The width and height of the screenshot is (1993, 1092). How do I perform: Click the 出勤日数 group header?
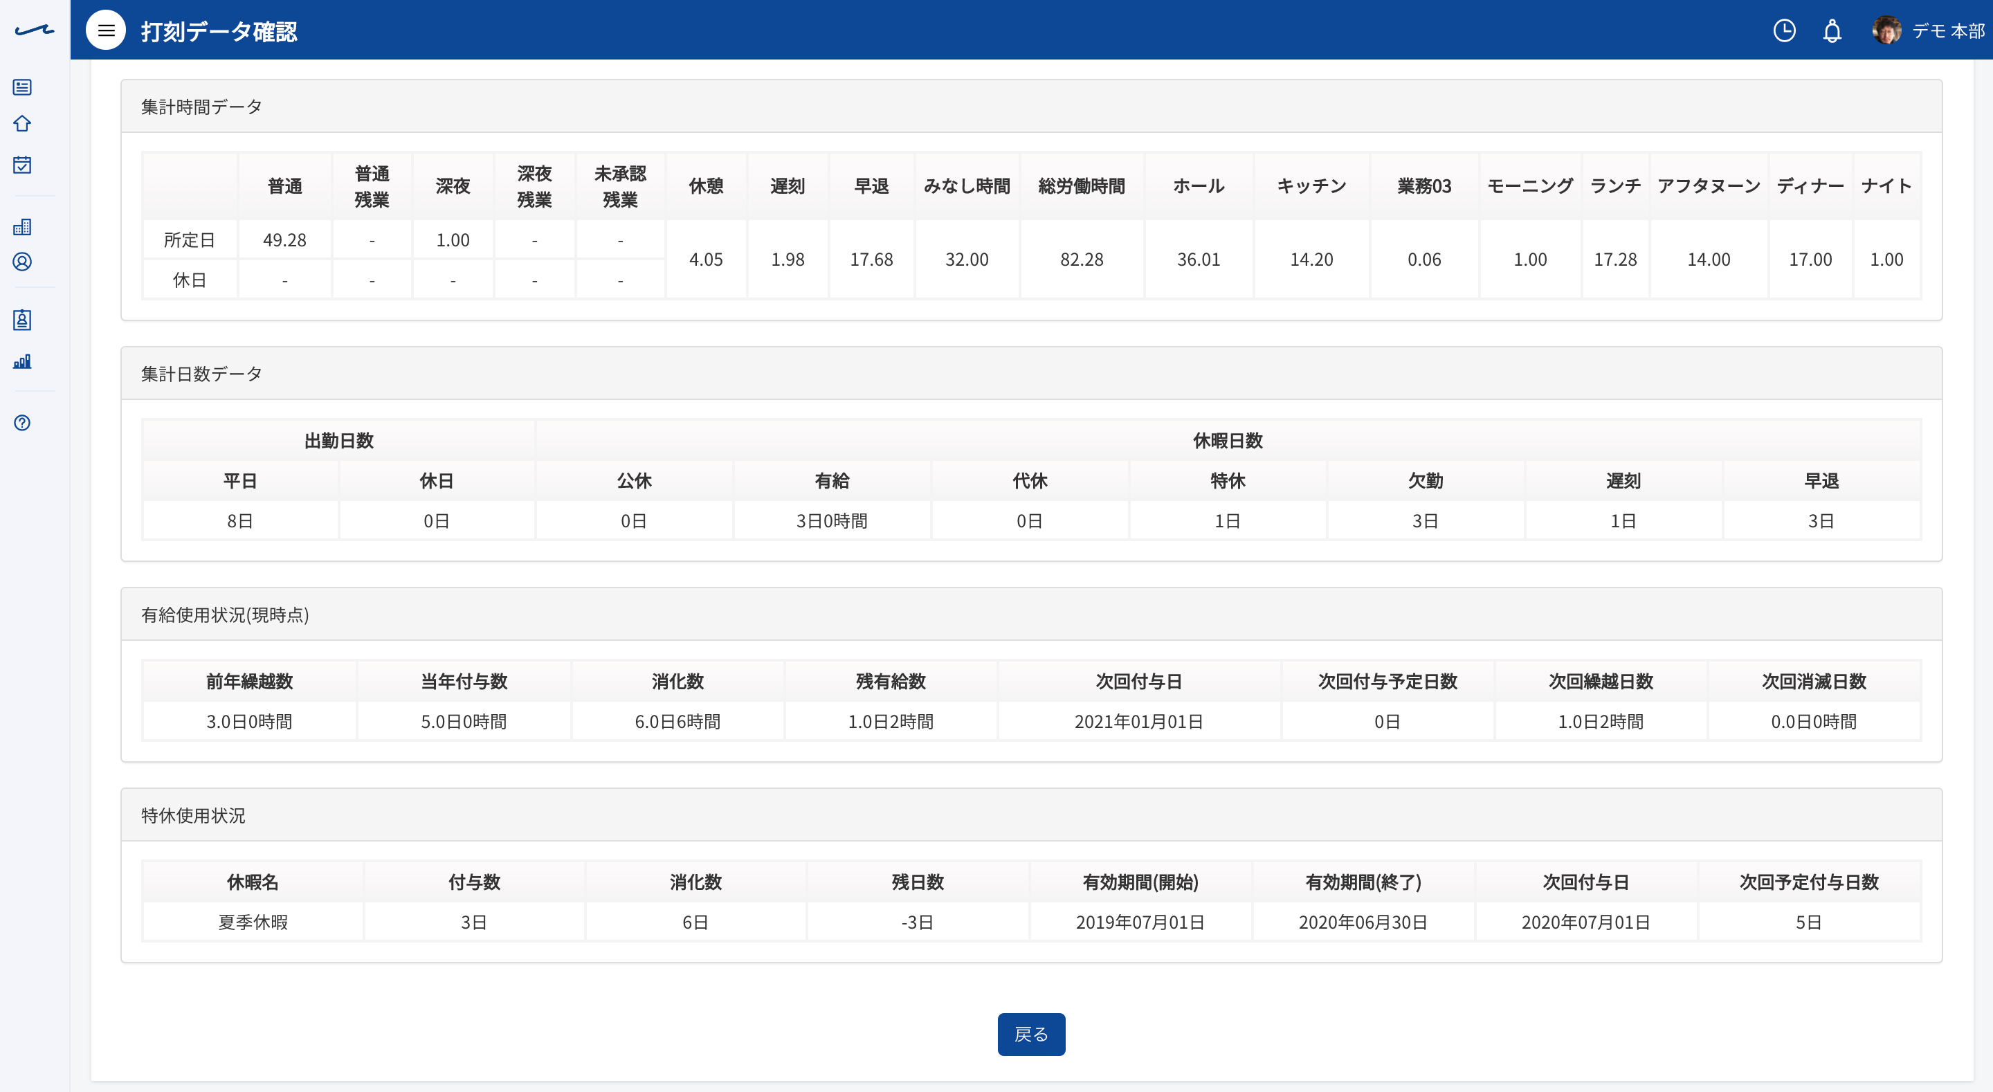tap(339, 440)
